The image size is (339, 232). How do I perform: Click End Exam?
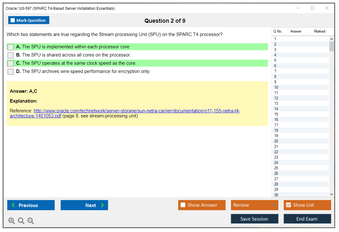pos(307,219)
